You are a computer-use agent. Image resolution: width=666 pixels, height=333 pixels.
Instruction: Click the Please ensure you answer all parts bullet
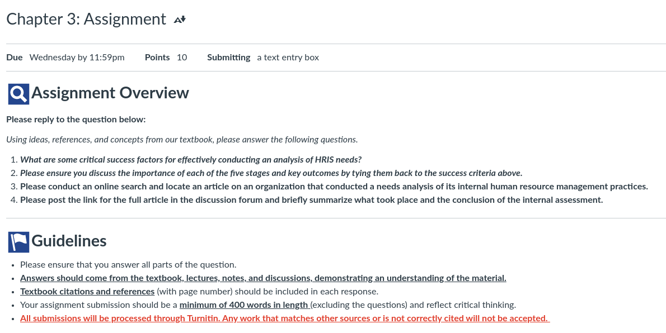tap(128, 265)
